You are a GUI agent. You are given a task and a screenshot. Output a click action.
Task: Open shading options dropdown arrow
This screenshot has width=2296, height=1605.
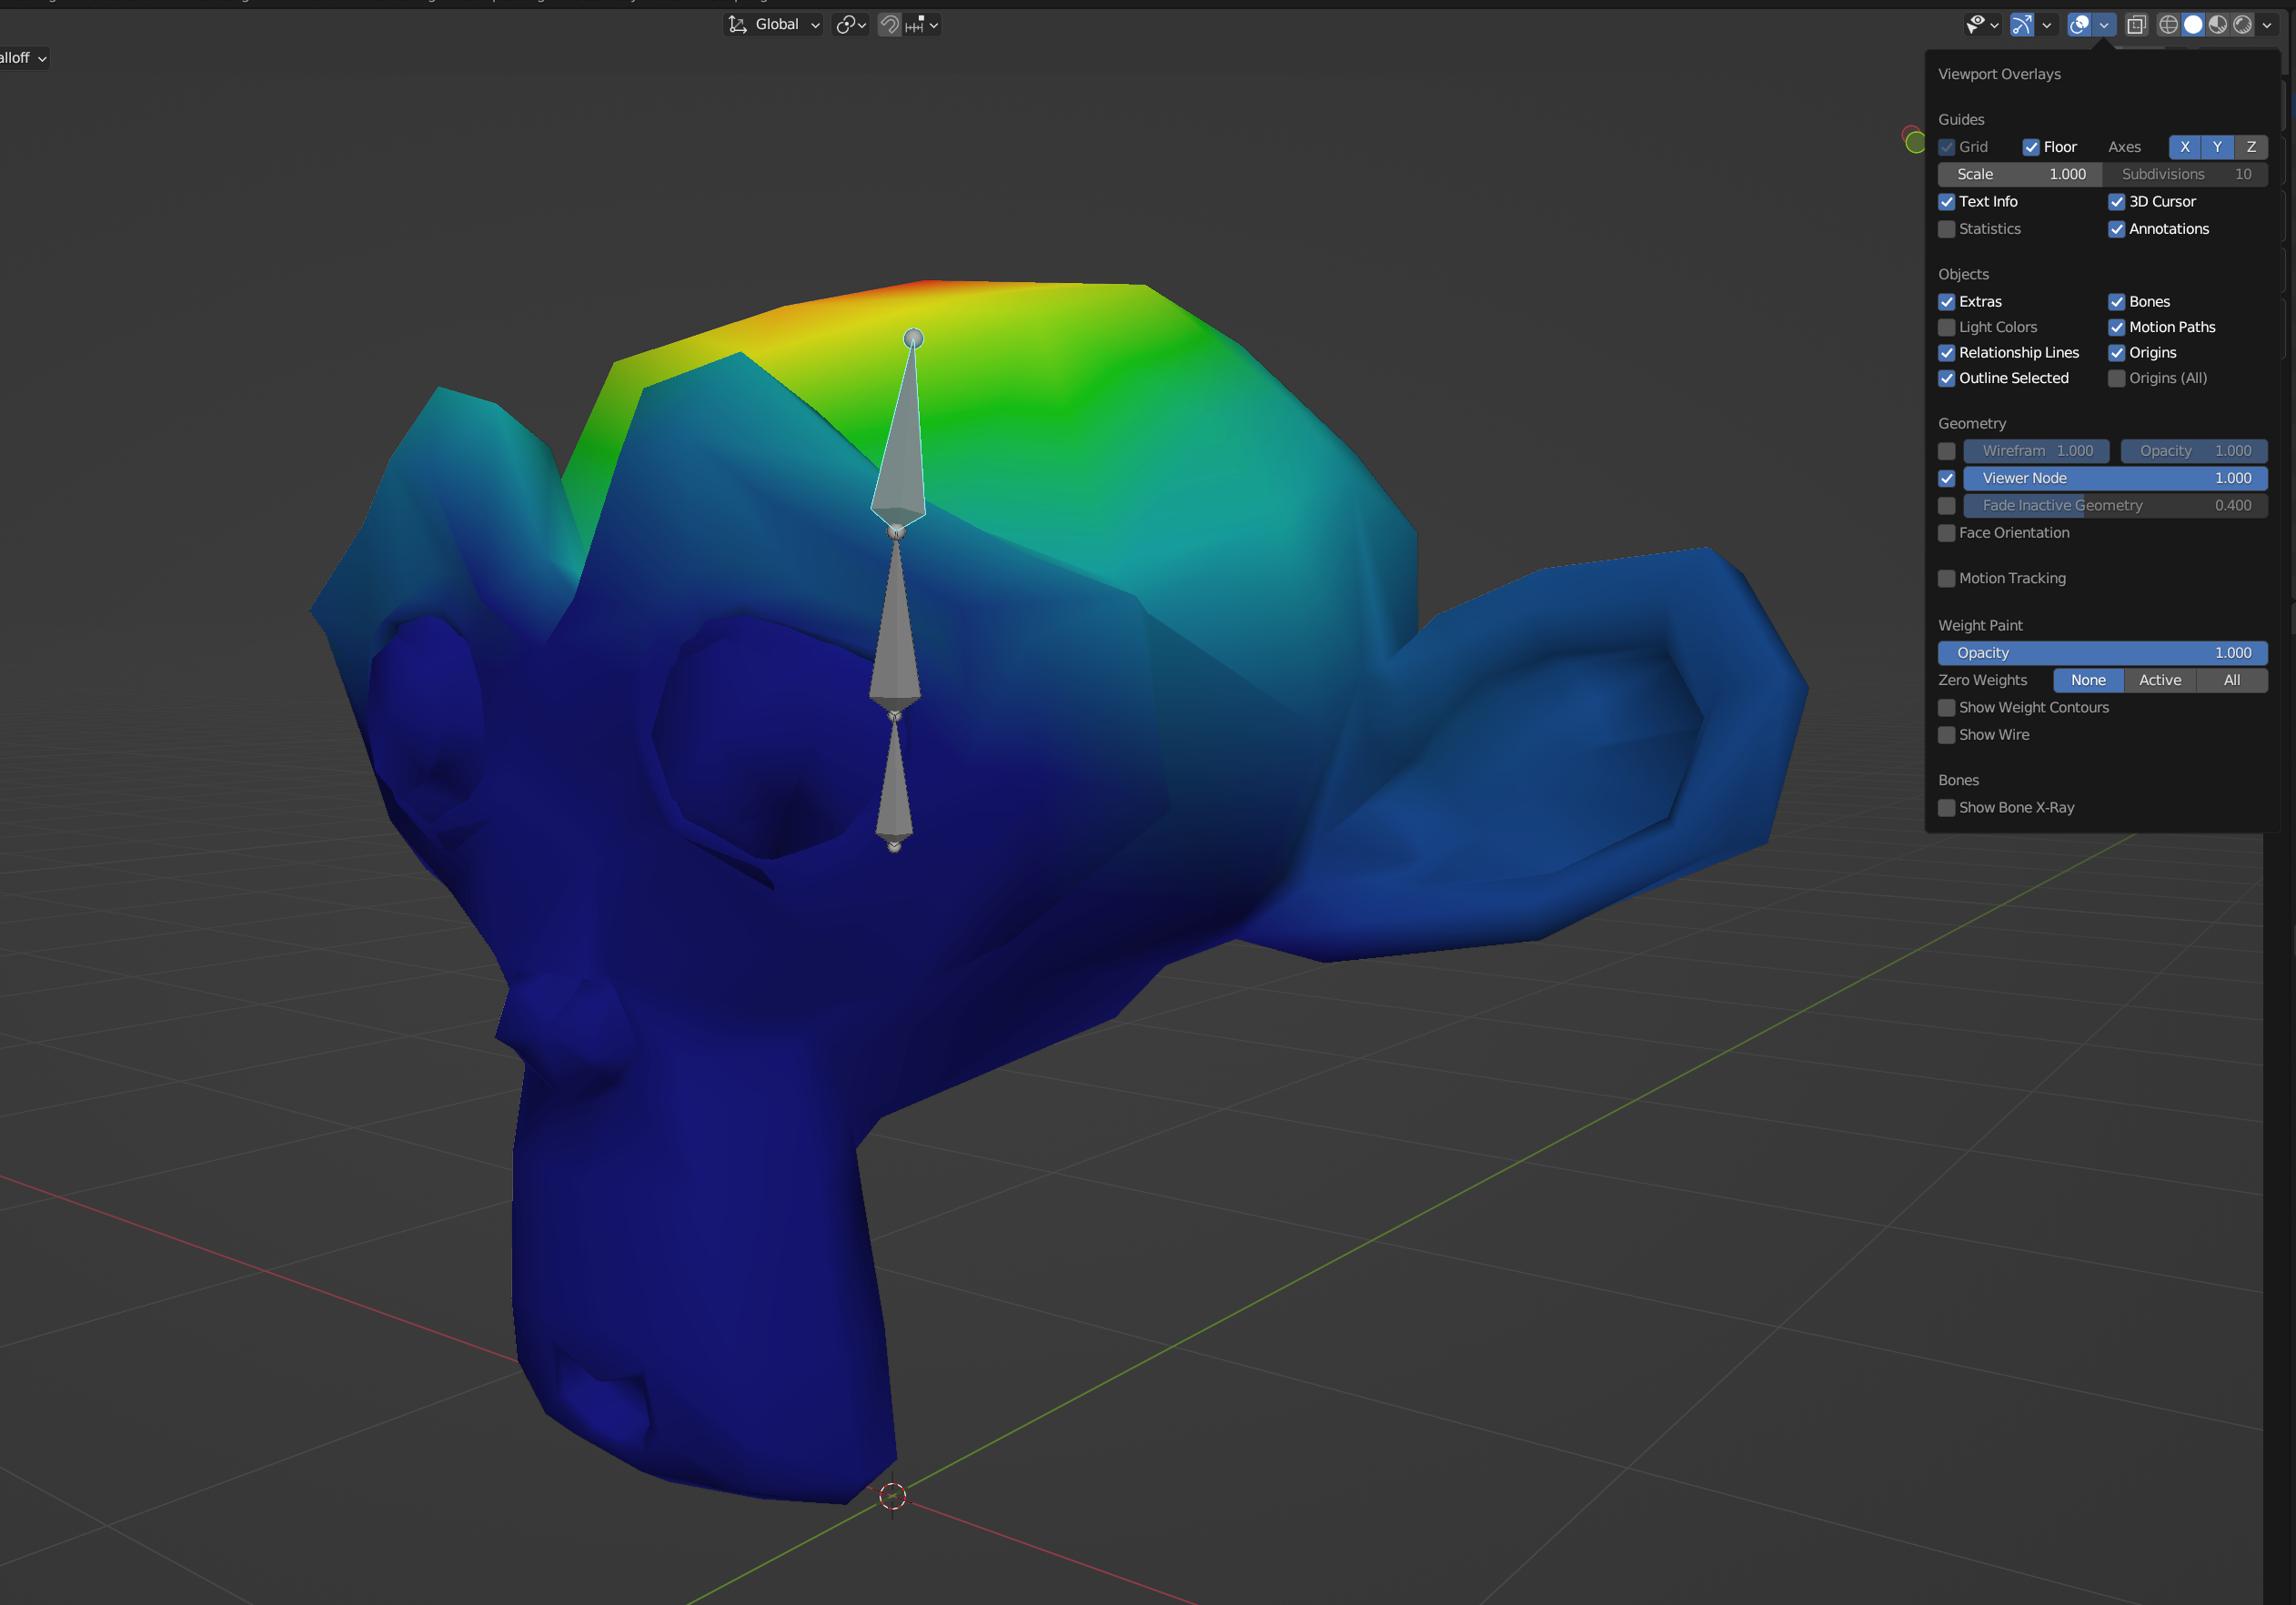(2267, 25)
